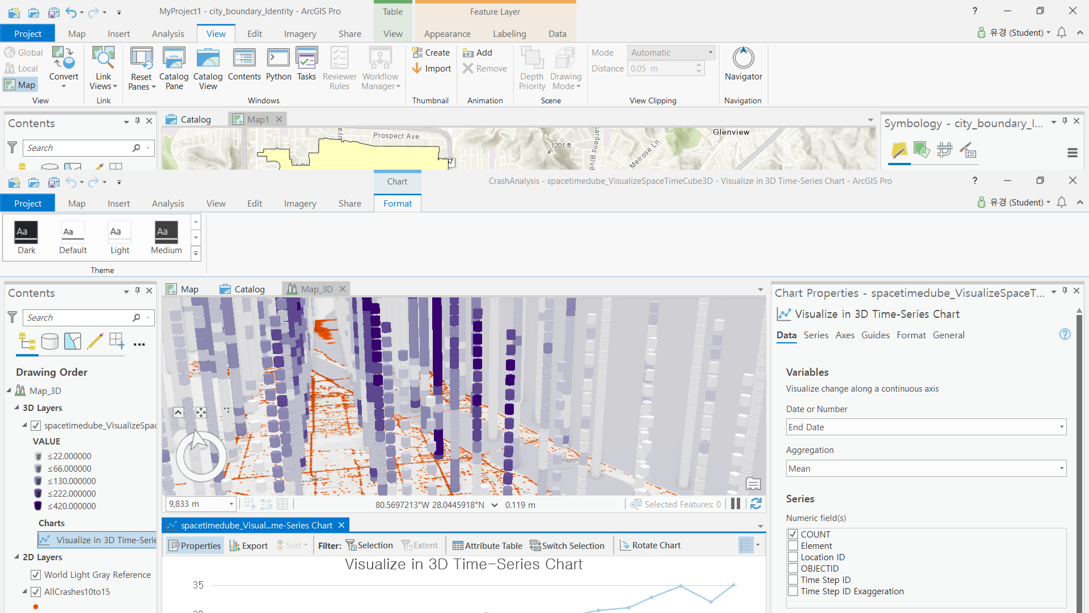Show the Contents pane via ribbon

pos(244,64)
